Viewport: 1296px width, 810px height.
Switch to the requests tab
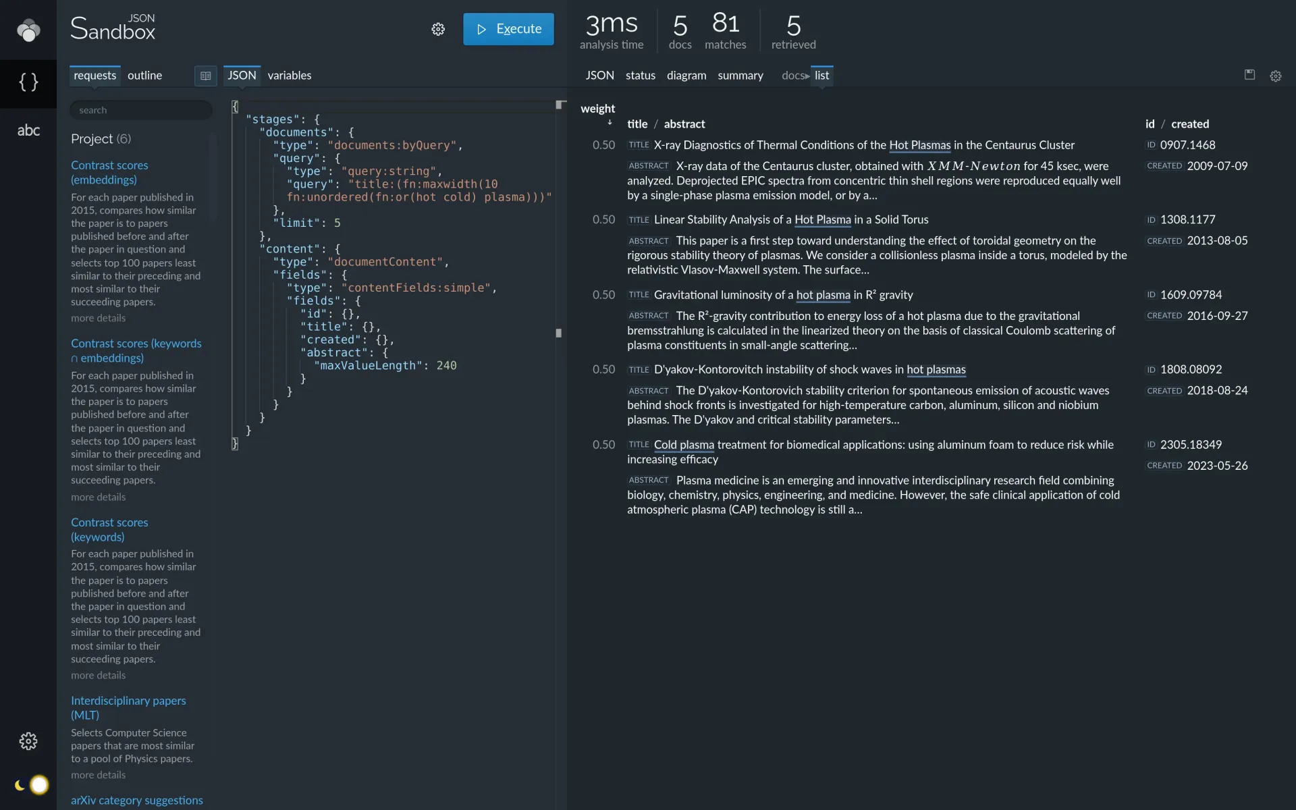point(94,76)
